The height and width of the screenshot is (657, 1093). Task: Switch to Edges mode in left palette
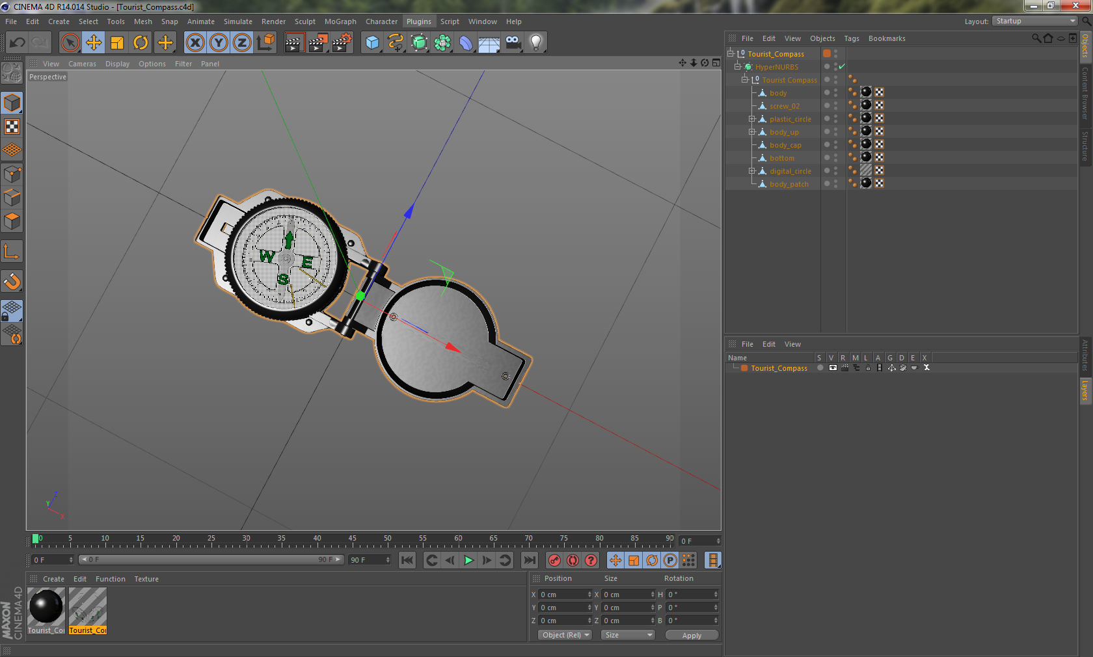pos(12,198)
